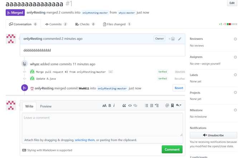Insert code with the code icon
This screenshot has width=250, height=158.
point(130,105)
